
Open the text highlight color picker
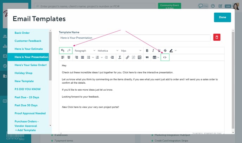[x=172, y=51]
